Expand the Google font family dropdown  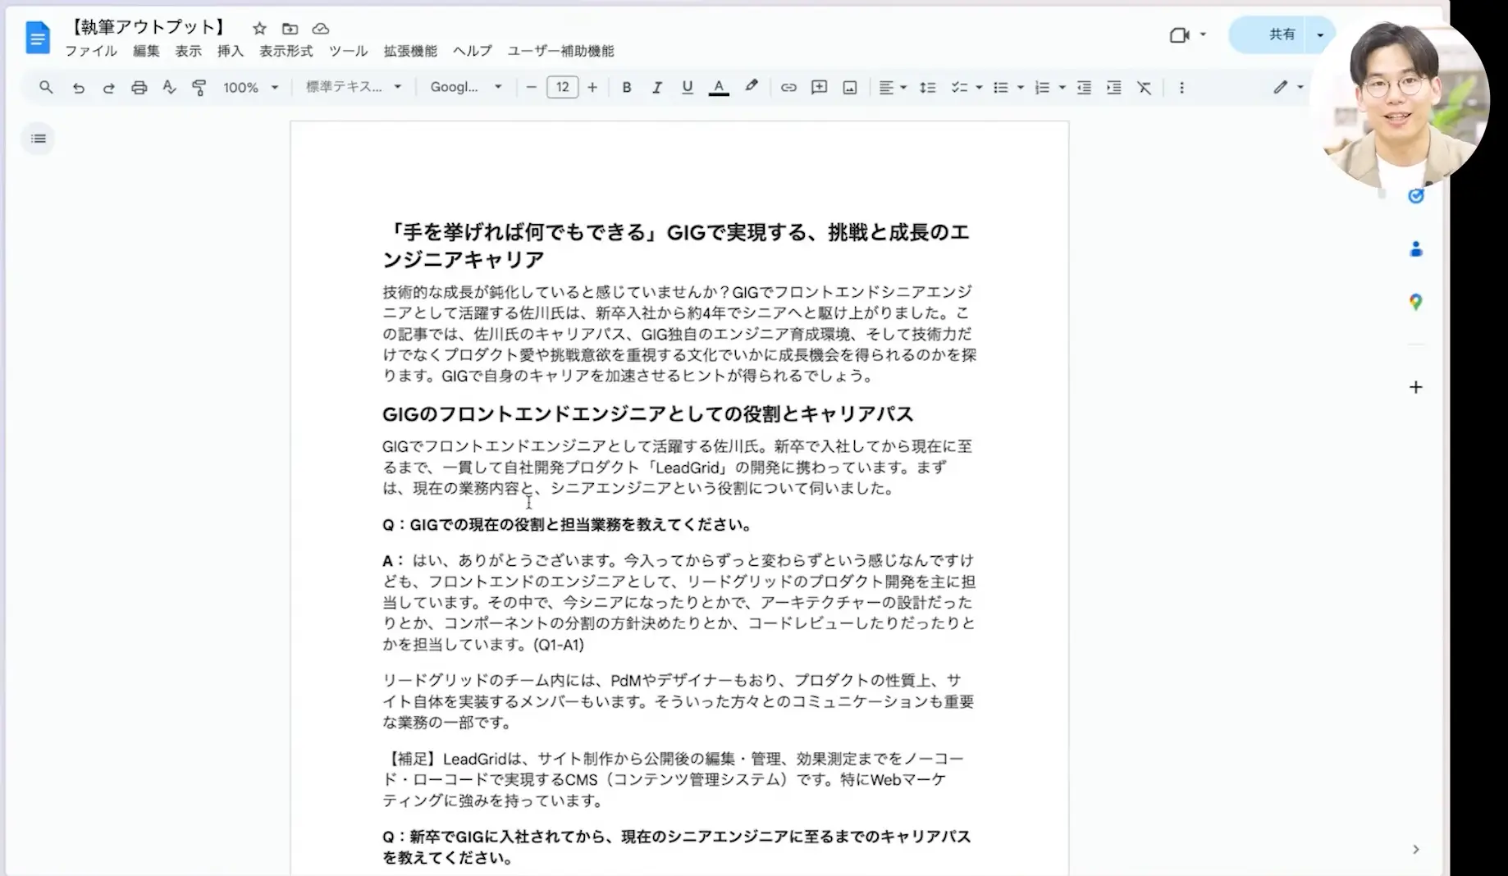(x=465, y=87)
